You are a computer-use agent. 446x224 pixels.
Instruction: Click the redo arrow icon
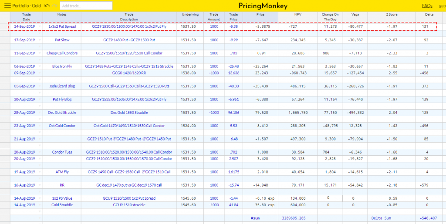(x=55, y=6)
